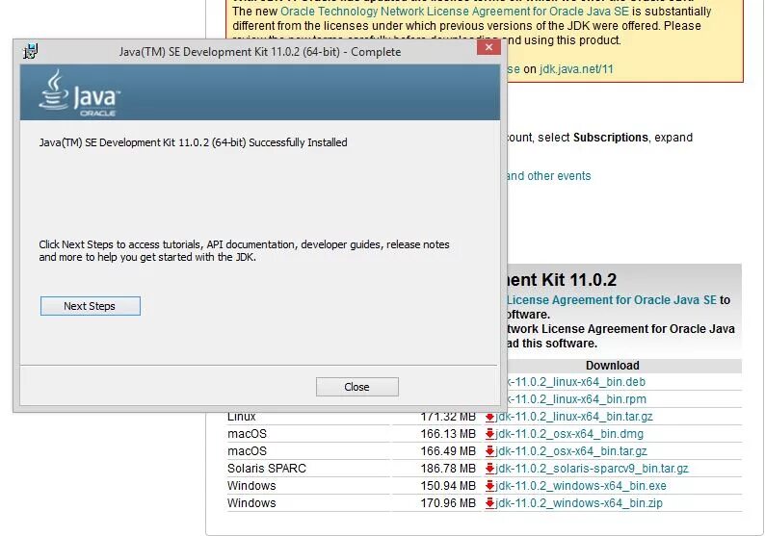
Task: Click download arrow icon for windows zip
Action: 489,503
